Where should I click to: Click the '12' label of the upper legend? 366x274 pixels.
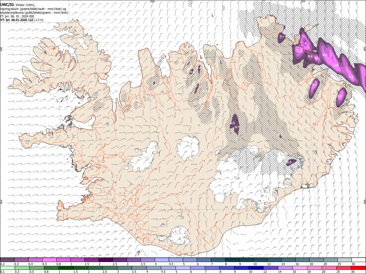(x=269, y=264)
